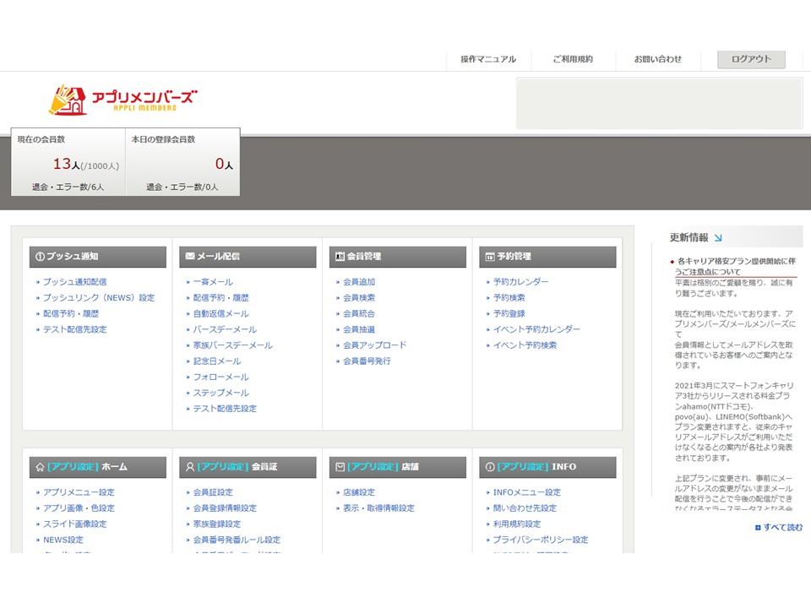
Task: Click the home icon in ホーム header
Action: (x=39, y=467)
